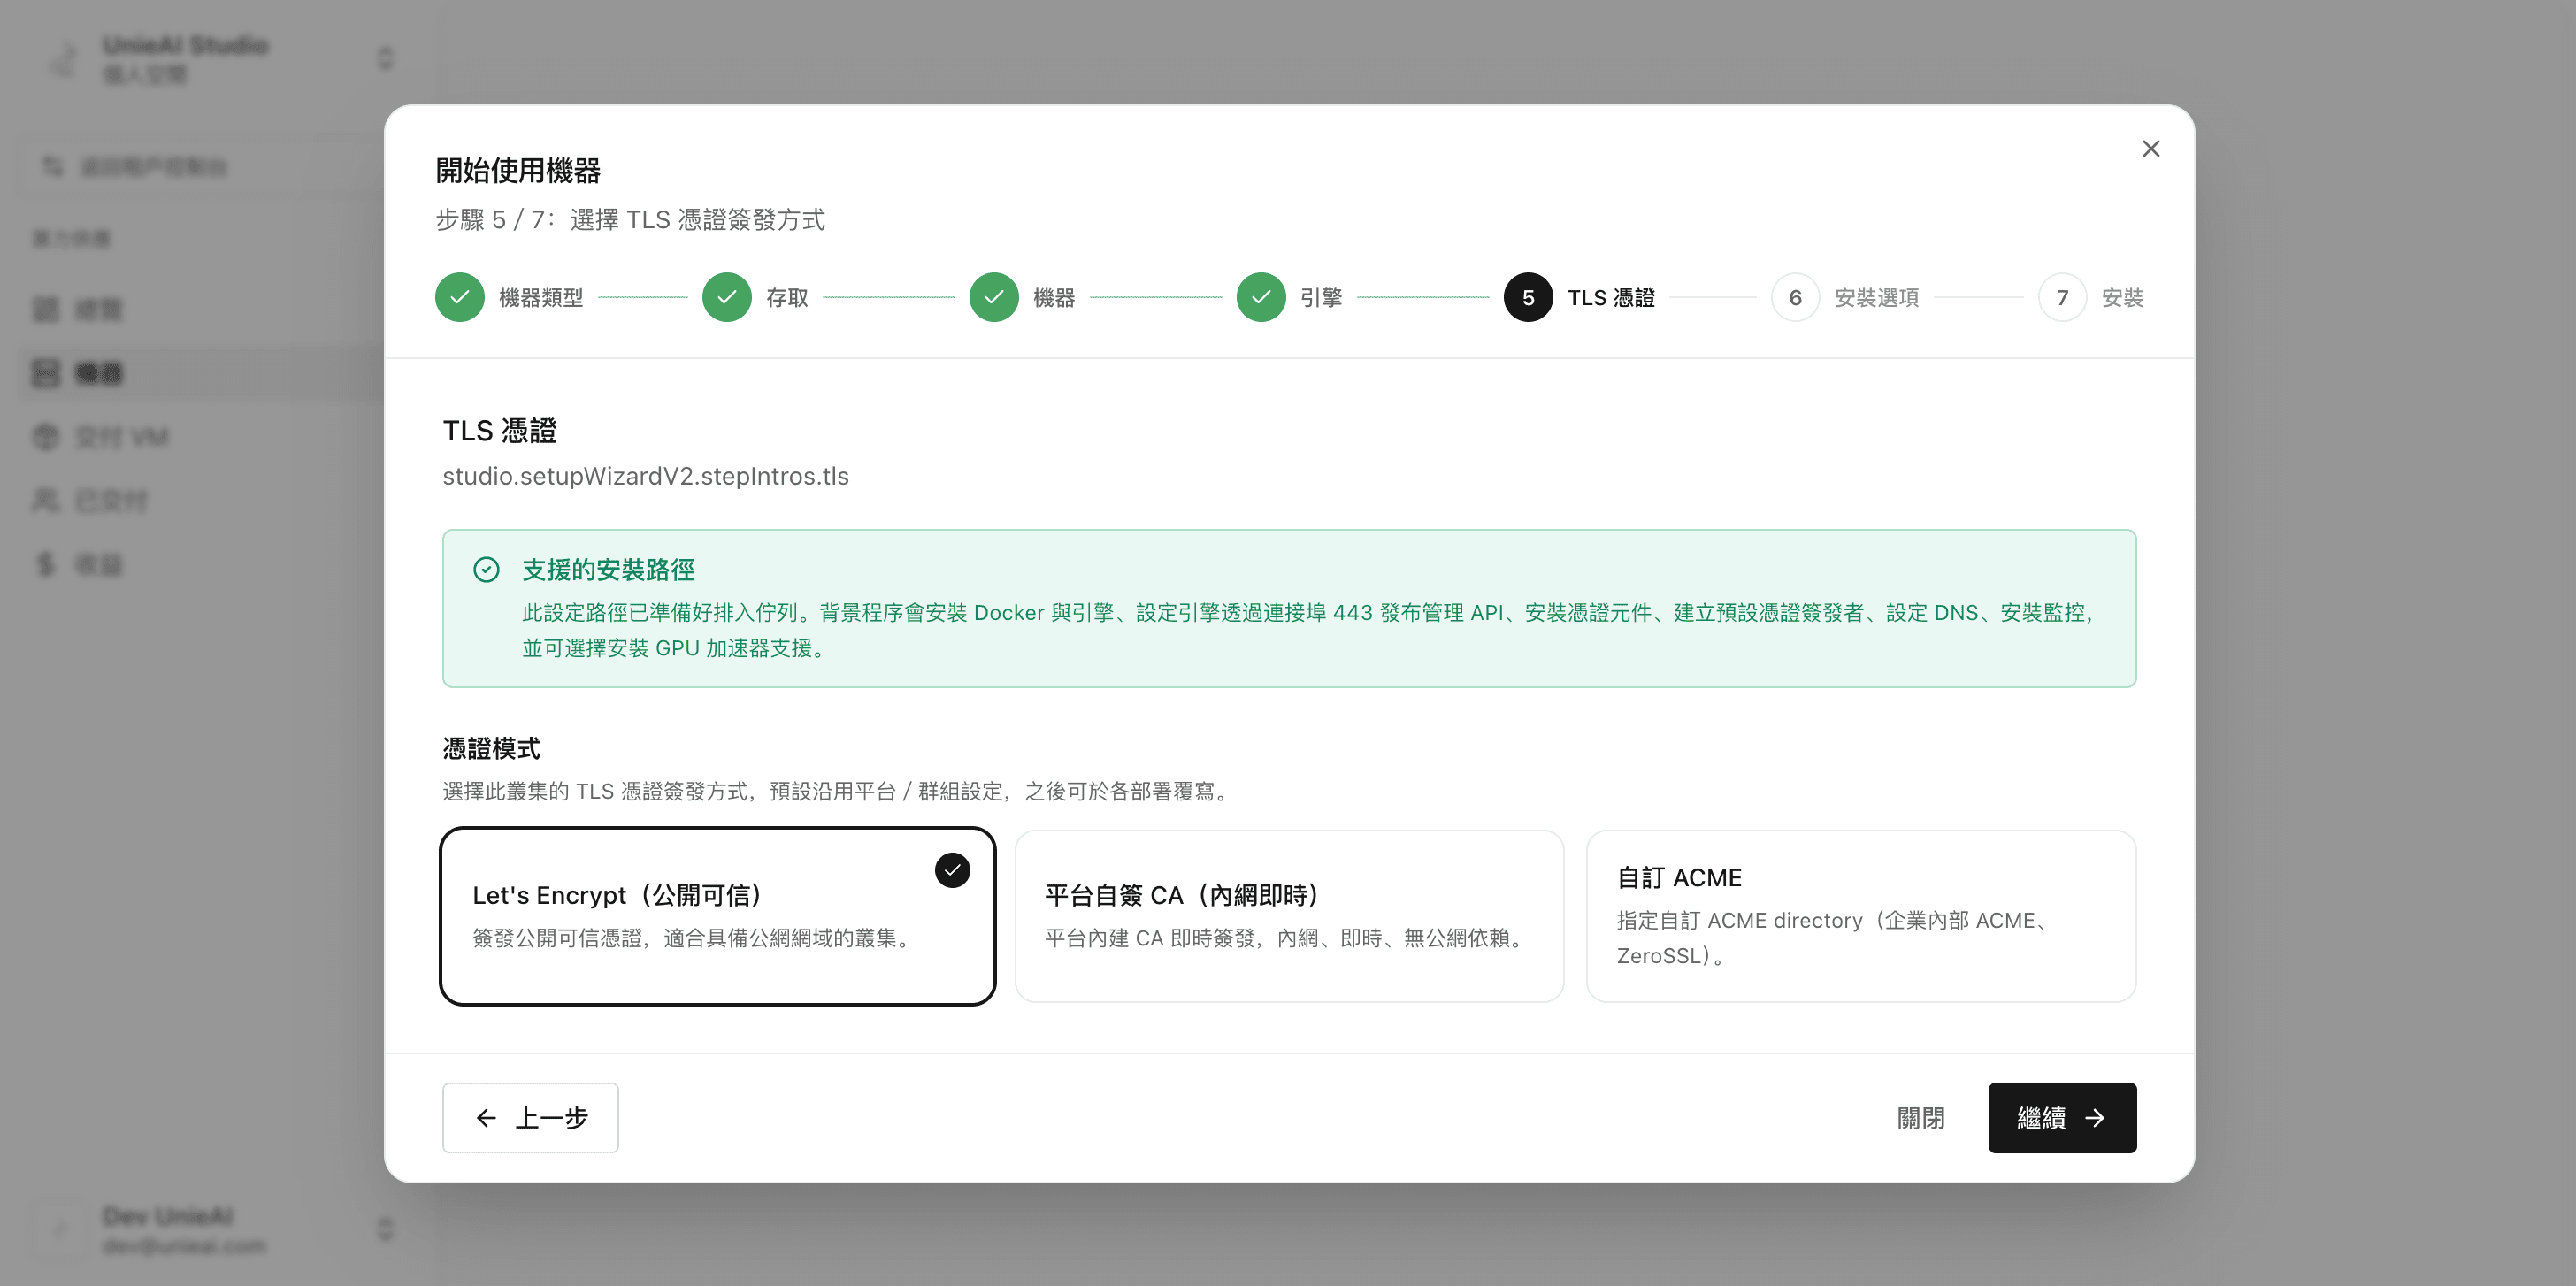Click the step 7 安裝 circle

coord(2062,297)
